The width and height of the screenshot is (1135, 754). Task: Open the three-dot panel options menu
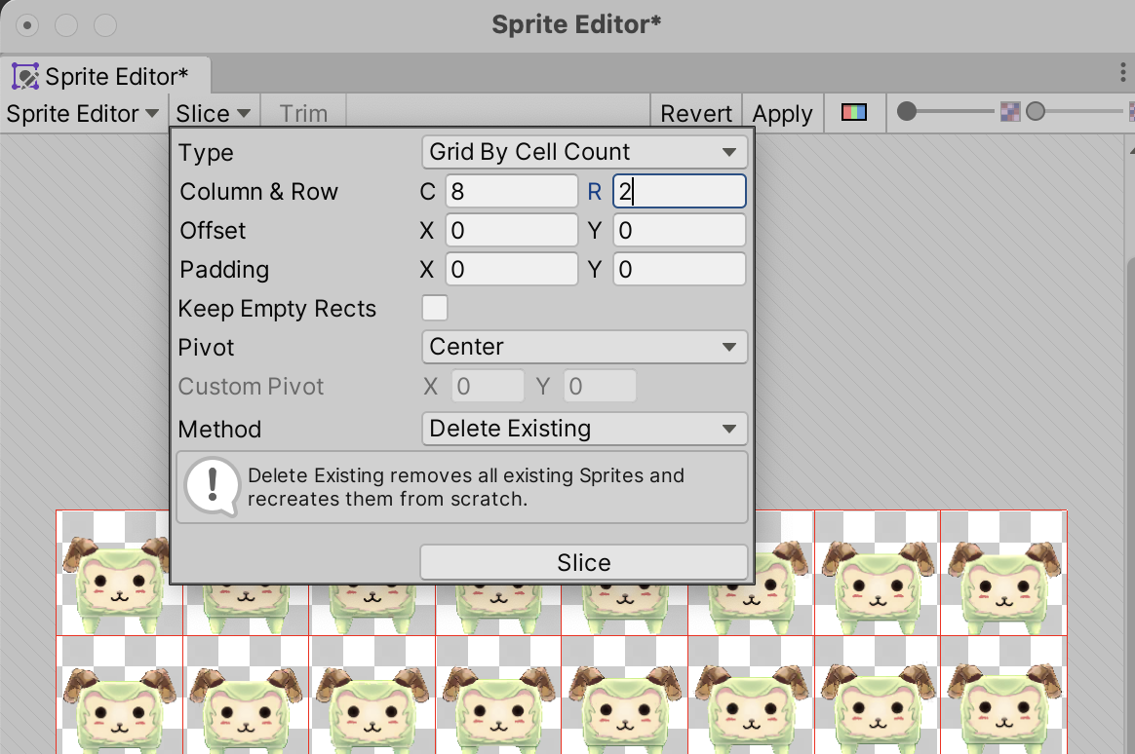[x=1122, y=72]
